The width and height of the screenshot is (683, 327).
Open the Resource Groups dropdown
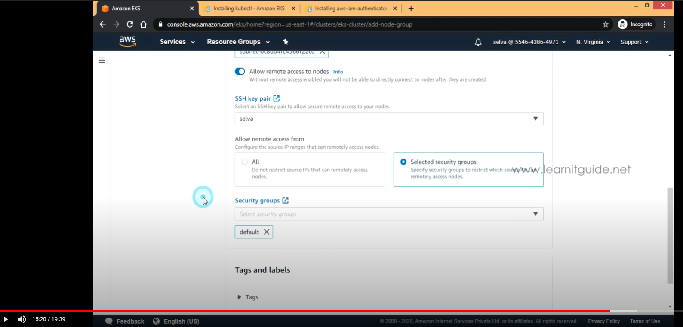click(x=238, y=42)
